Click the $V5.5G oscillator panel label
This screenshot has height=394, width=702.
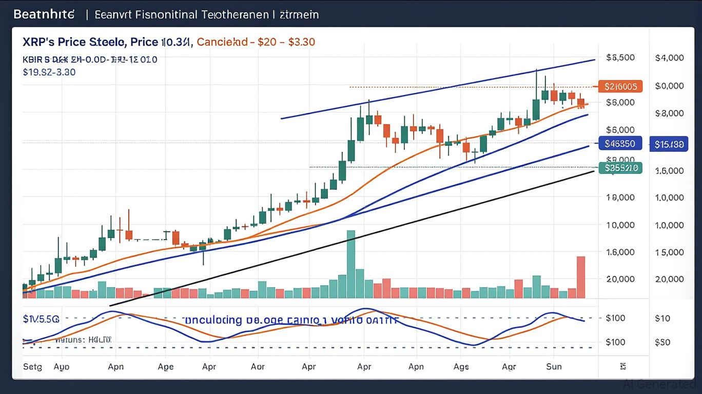click(x=41, y=319)
